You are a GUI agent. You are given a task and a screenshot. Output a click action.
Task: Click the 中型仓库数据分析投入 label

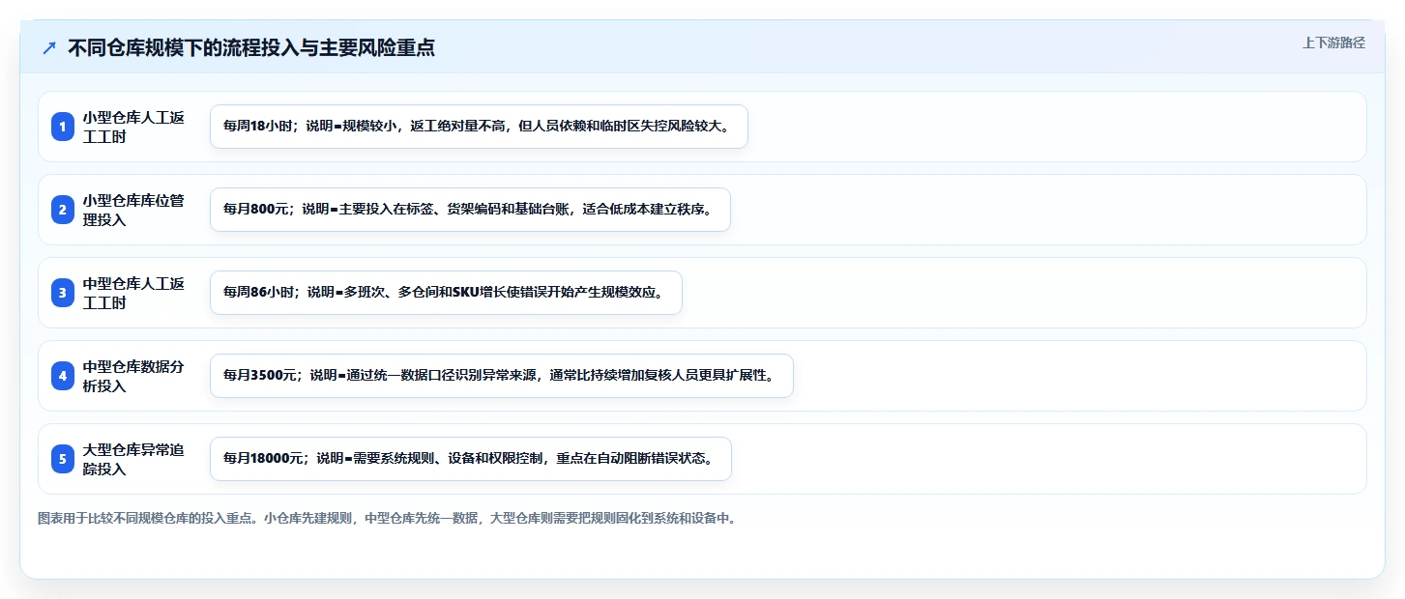[133, 376]
